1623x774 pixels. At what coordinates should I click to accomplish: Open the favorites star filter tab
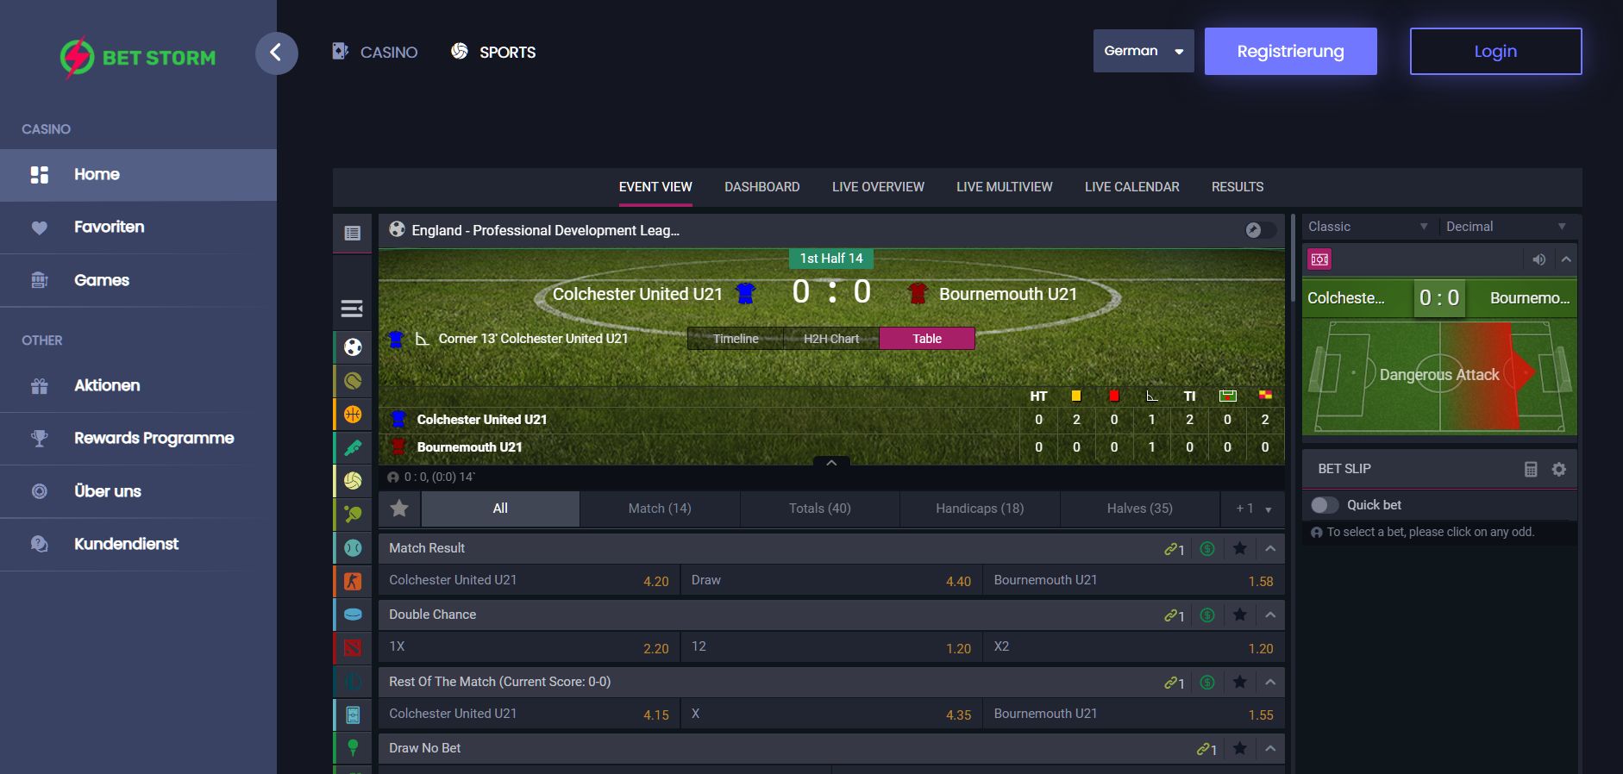pyautogui.click(x=399, y=509)
